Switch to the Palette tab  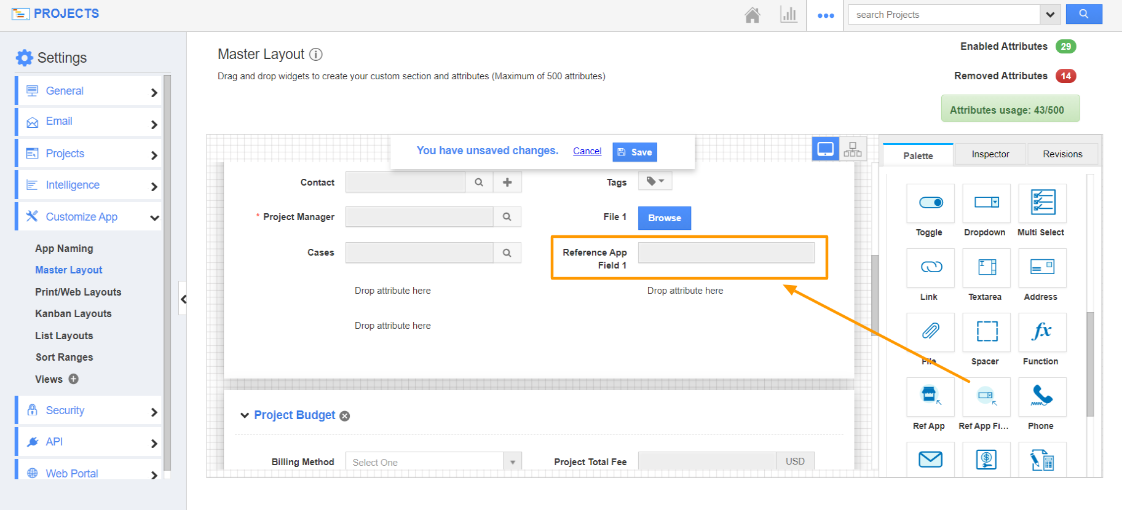coord(918,155)
